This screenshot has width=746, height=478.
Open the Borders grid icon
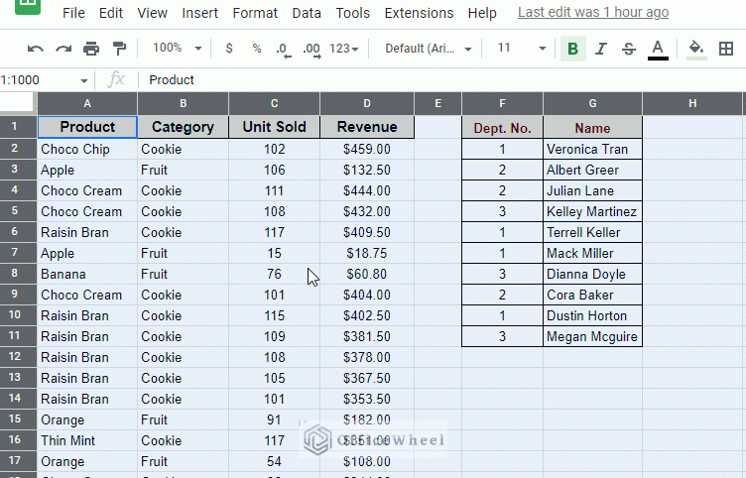tap(726, 49)
